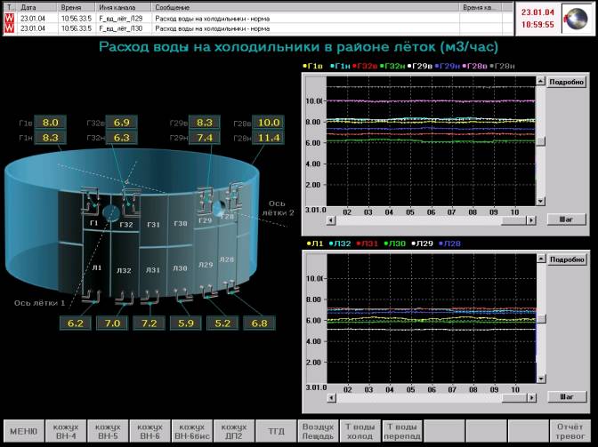598x447 pixels.
Task: Select the Л1 cooler segment on furnace
Action: tap(97, 267)
